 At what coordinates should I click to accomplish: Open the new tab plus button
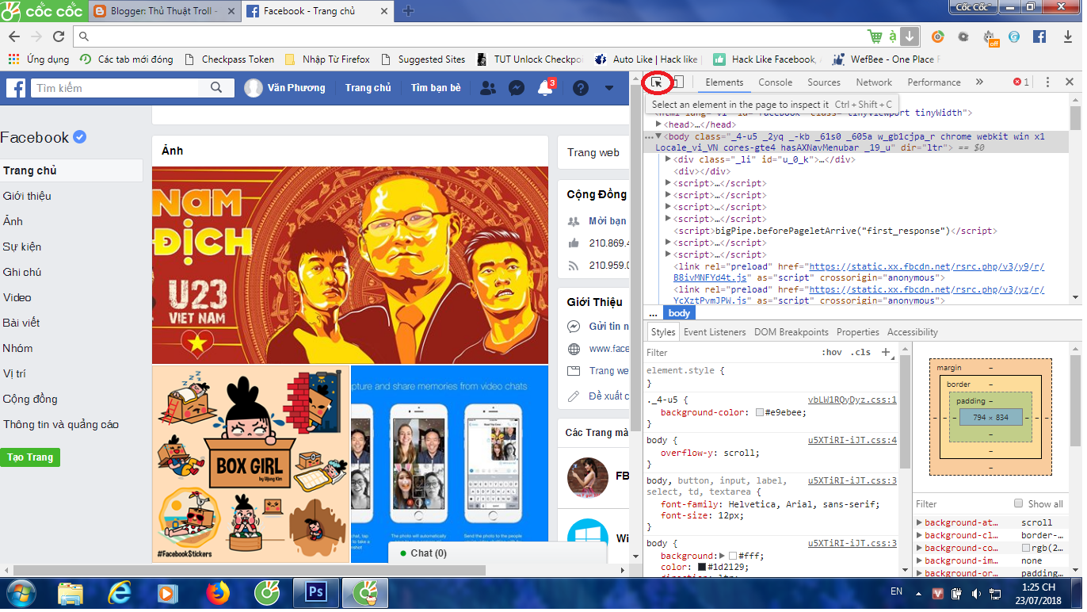click(x=408, y=11)
